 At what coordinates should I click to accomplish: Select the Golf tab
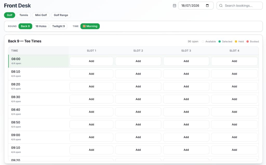click(x=10, y=15)
